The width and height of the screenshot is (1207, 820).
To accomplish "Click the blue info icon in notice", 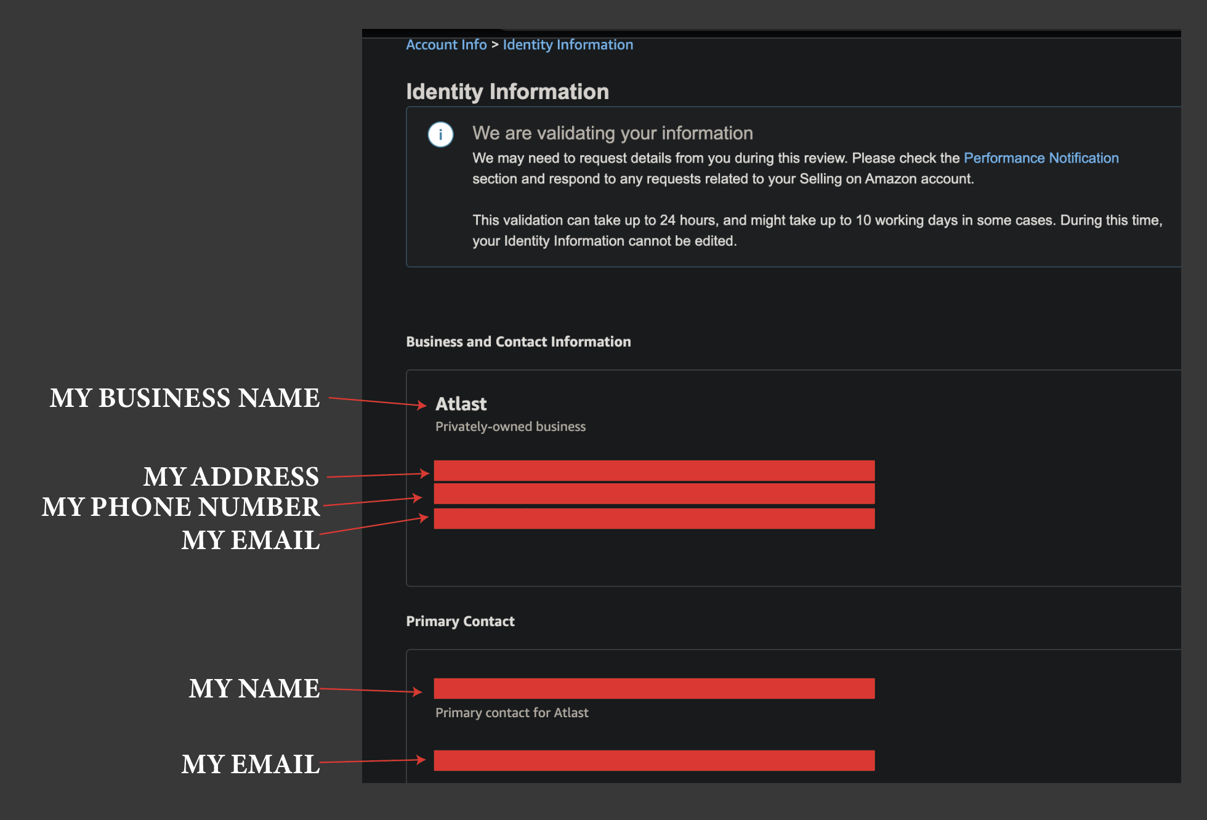I will [440, 134].
